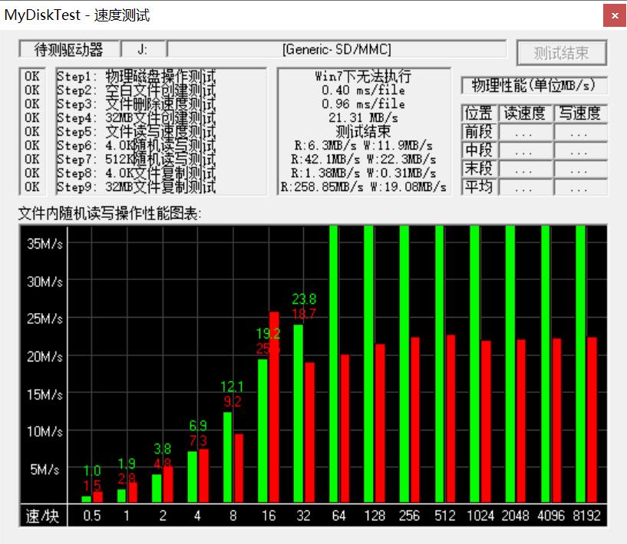
Task: Select the [Generic- SD/MMC] device name field
Action: pyautogui.click(x=336, y=49)
